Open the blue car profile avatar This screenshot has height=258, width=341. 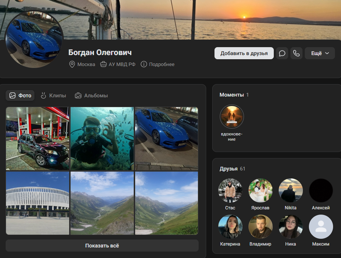click(35, 39)
